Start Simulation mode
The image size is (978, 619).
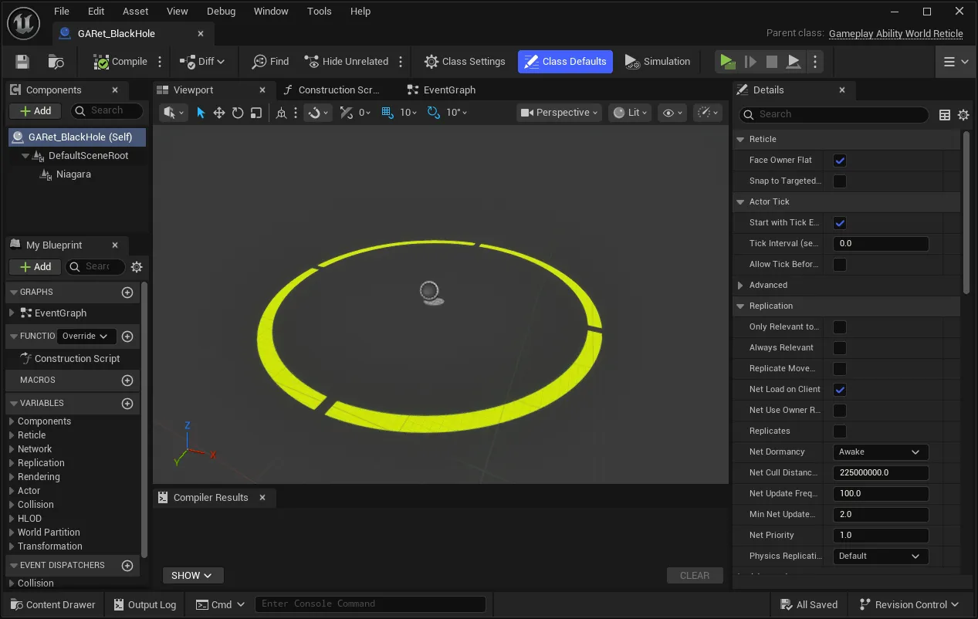pos(658,62)
